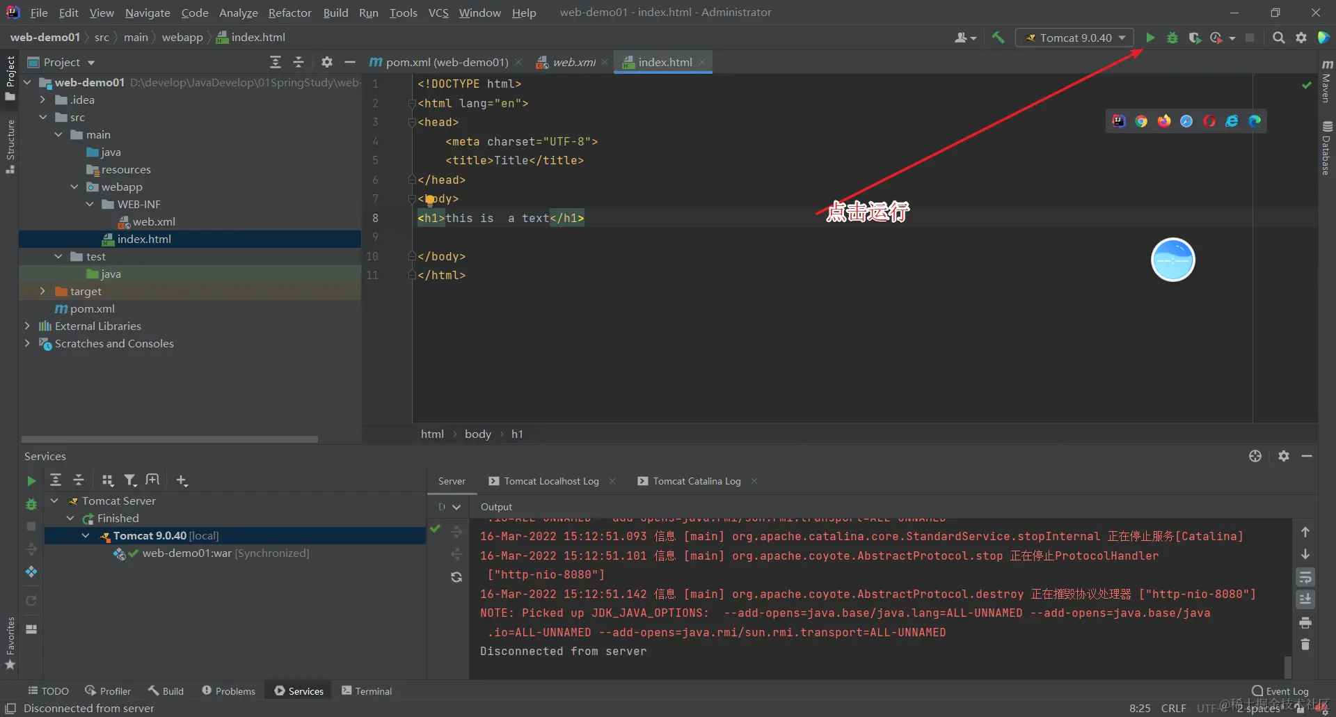Viewport: 1336px width, 717px height.
Task: Run the service in Services toolbar
Action: 31,480
